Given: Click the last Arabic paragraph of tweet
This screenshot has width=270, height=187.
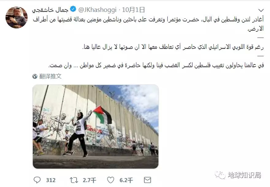Looking at the screenshot, I should pos(156,65).
